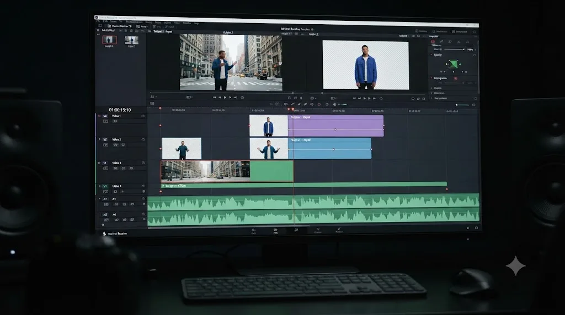Expand second collapsed inspector section from bottom
The image size is (565, 315).
(x=431, y=93)
